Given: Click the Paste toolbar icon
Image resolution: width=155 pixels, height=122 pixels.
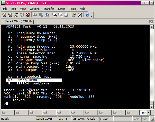Looking at the screenshot, I should [41, 15].
